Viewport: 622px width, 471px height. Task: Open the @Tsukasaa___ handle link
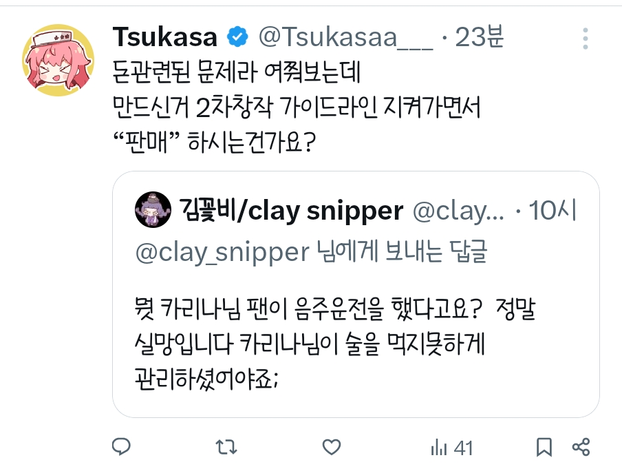tap(345, 38)
